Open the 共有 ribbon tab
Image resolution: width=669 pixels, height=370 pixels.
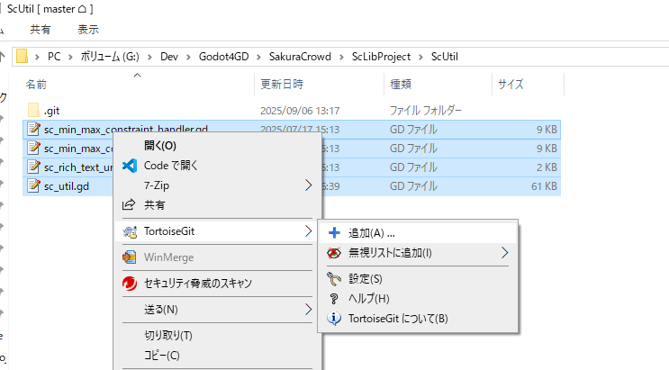(41, 30)
